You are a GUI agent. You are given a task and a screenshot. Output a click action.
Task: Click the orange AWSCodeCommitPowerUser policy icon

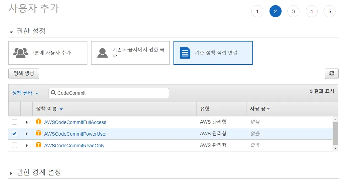(39, 133)
